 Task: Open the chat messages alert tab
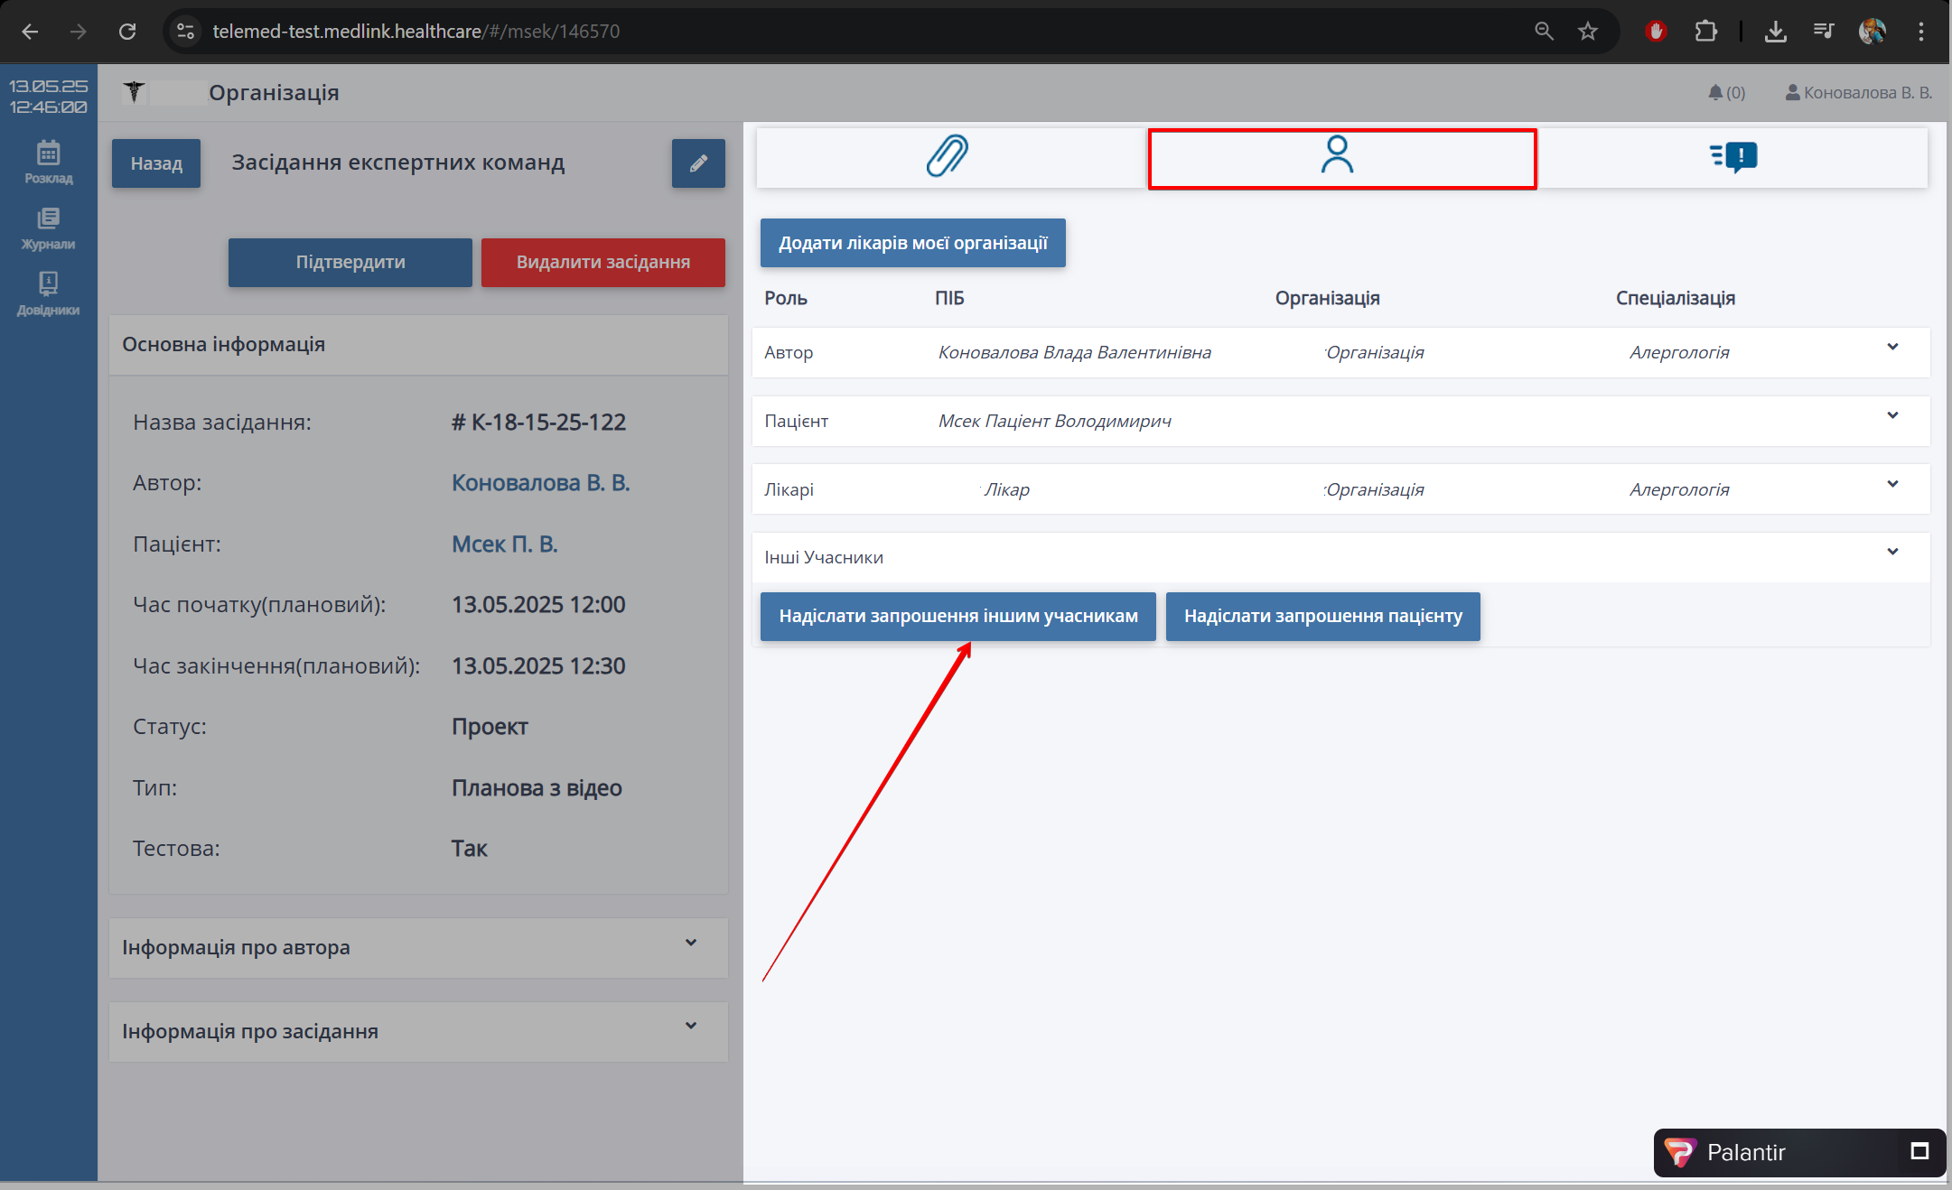coord(1733,156)
